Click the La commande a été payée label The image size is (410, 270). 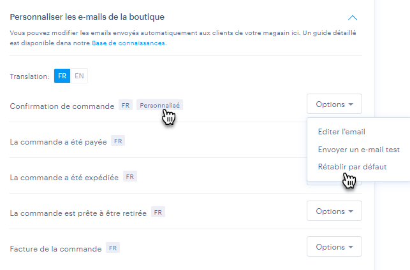[x=58, y=142]
